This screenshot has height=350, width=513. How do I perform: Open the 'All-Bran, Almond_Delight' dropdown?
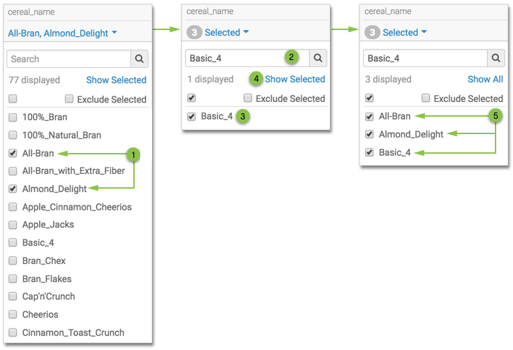tap(62, 33)
